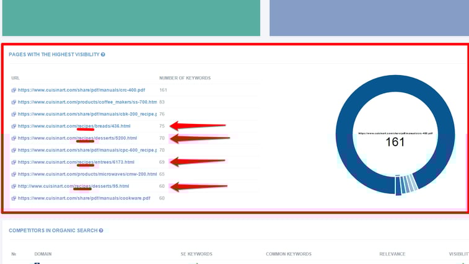Click the 161 value in the donut center
Screen dimensions: 469x264
(395, 142)
